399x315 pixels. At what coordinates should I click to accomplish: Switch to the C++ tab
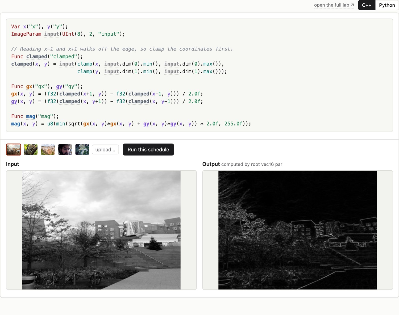367,5
